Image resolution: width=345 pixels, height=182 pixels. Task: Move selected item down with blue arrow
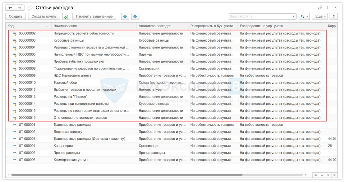point(135,16)
